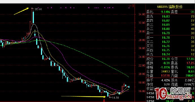
Task: Select the 卖一 ask price 16.79
Action: click(166, 33)
